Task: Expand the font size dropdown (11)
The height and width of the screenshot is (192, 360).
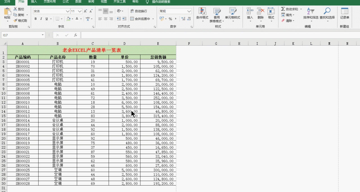Action: [x=80, y=11]
